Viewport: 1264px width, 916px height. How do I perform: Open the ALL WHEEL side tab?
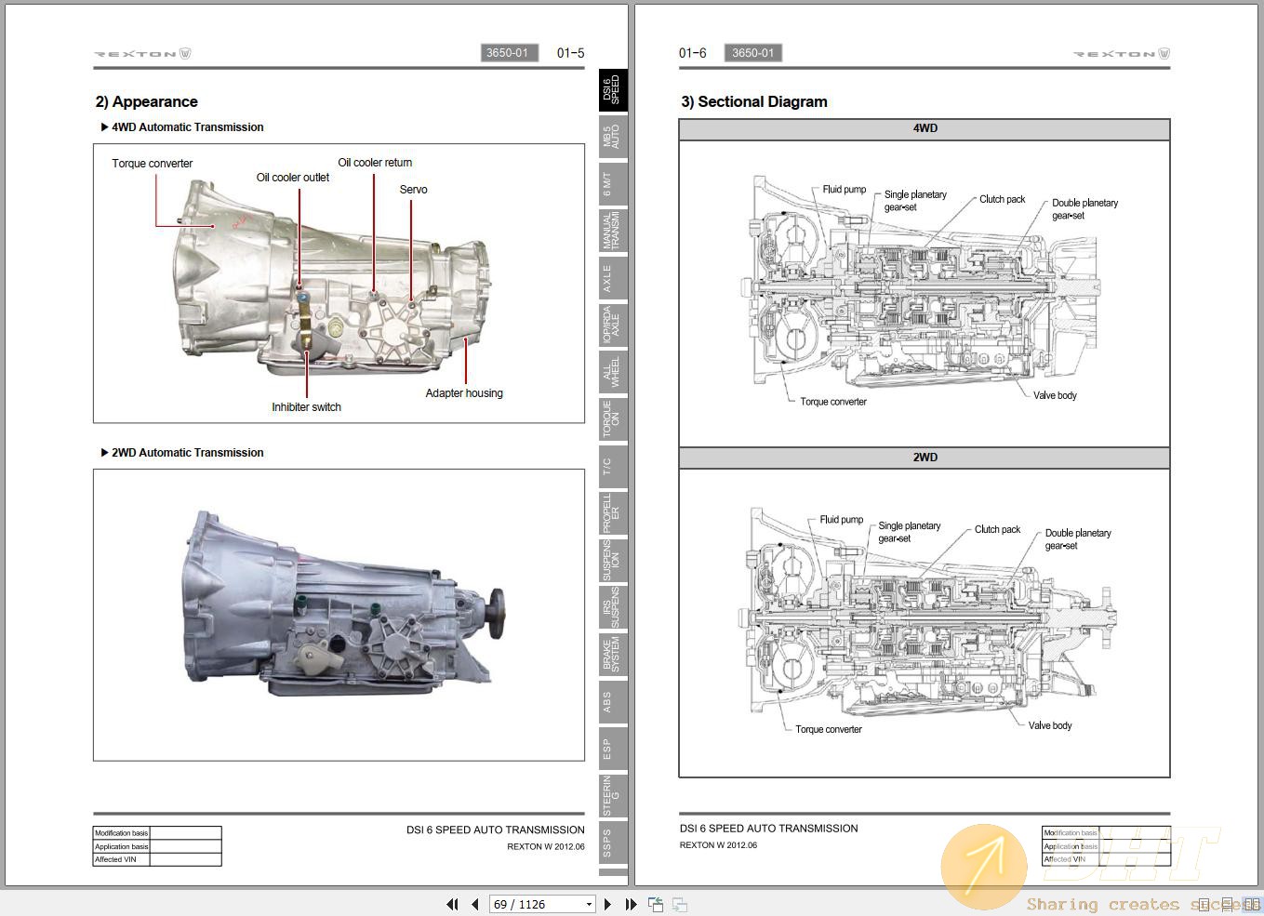click(613, 372)
